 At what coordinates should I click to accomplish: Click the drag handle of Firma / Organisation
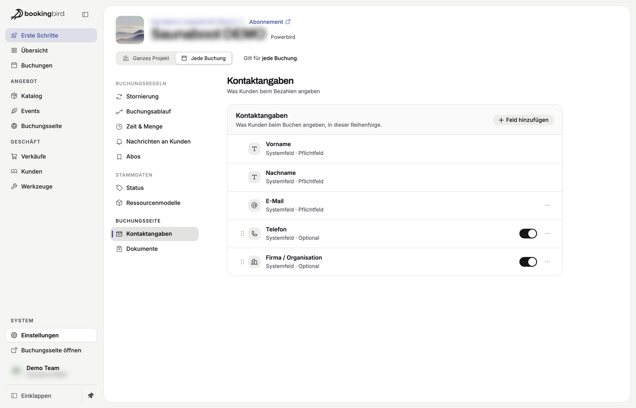pyautogui.click(x=242, y=262)
